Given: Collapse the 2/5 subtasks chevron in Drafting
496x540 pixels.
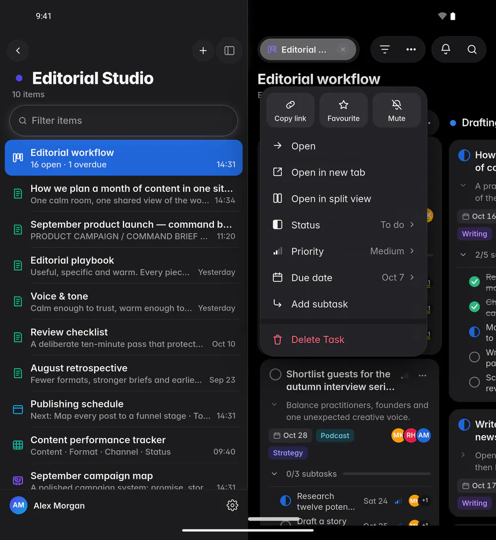Looking at the screenshot, I should 463,255.
